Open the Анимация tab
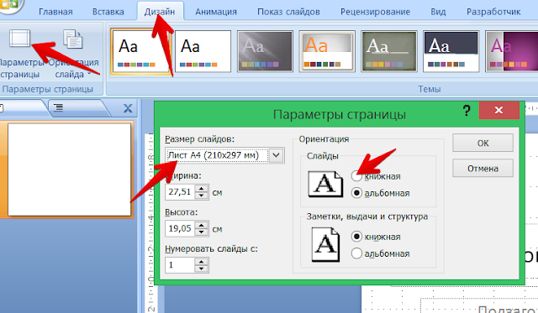 (216, 12)
